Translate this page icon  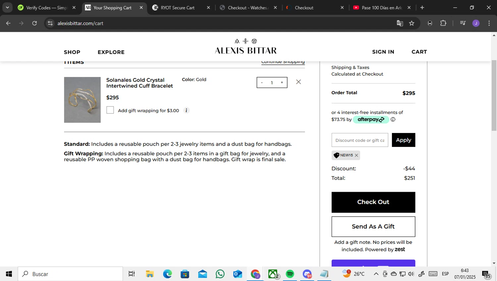point(400,23)
